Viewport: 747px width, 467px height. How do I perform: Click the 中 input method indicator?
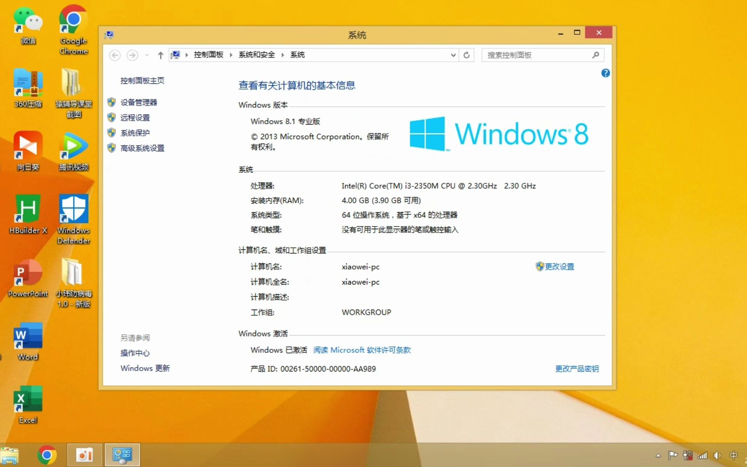click(734, 455)
